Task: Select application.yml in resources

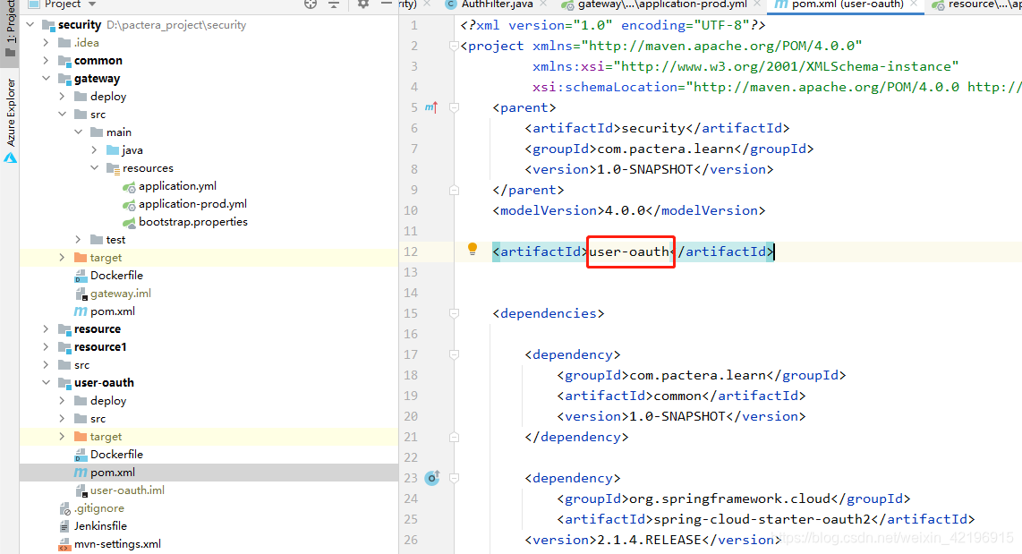Action: pyautogui.click(x=177, y=186)
